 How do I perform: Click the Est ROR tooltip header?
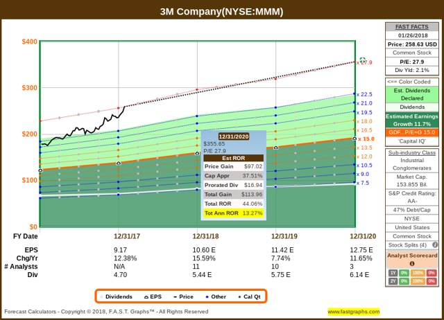tap(233, 158)
